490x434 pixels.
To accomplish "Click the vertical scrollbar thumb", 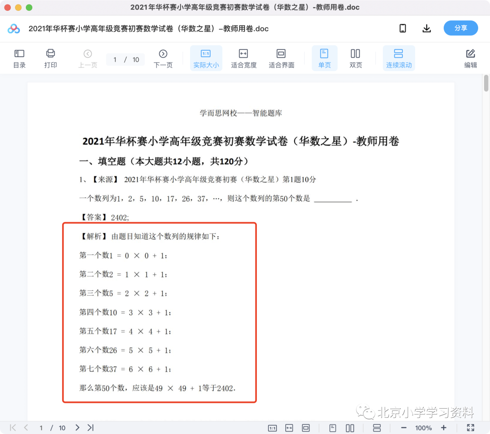I will tap(486, 83).
